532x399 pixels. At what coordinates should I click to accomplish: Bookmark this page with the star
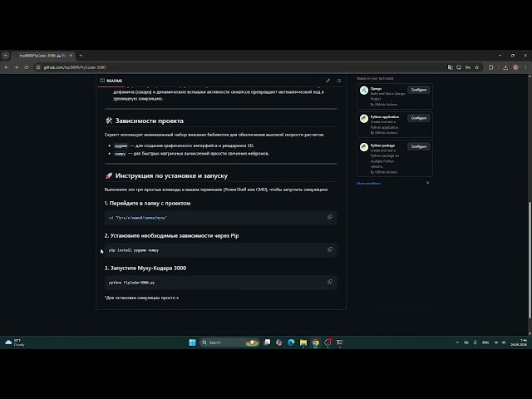tap(476, 67)
